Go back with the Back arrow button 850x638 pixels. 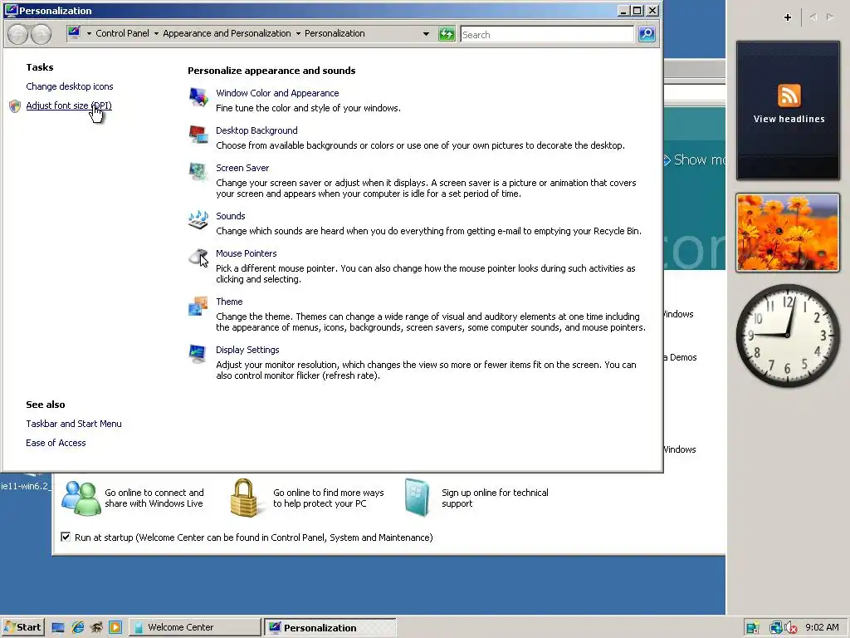click(18, 35)
